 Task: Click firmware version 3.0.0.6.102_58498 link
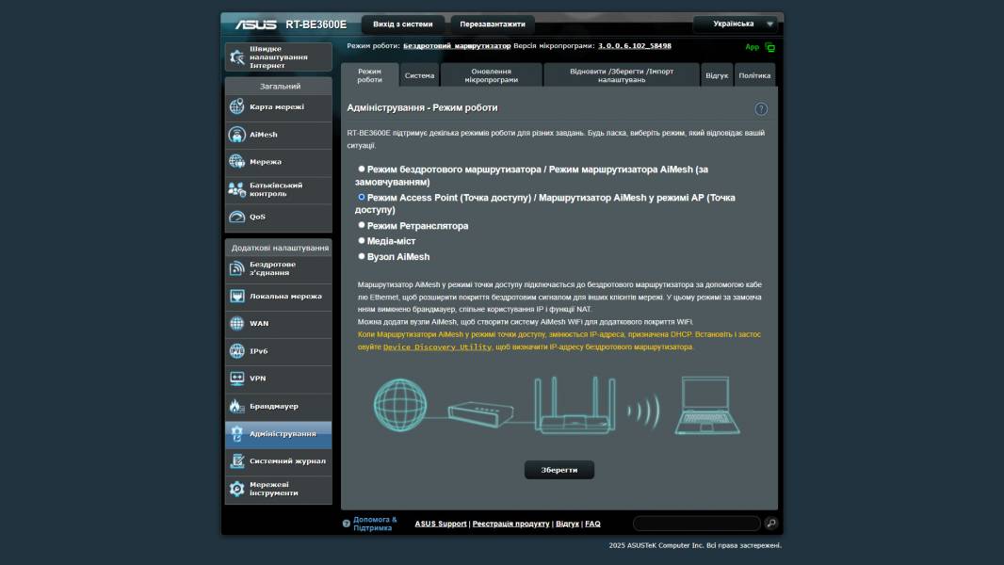pos(635,46)
